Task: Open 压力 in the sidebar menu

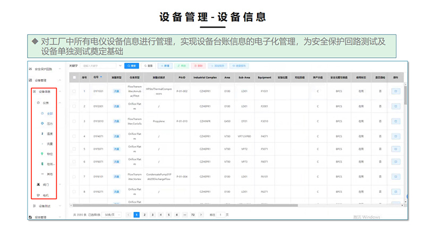Action: click(50, 124)
